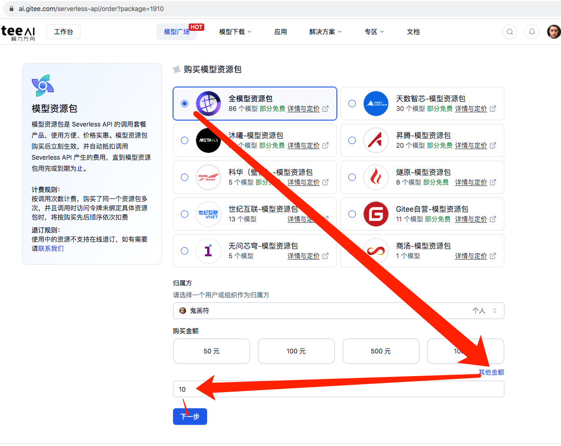Click the 全模型资源包 logo
This screenshot has width=561, height=446.
(x=208, y=104)
